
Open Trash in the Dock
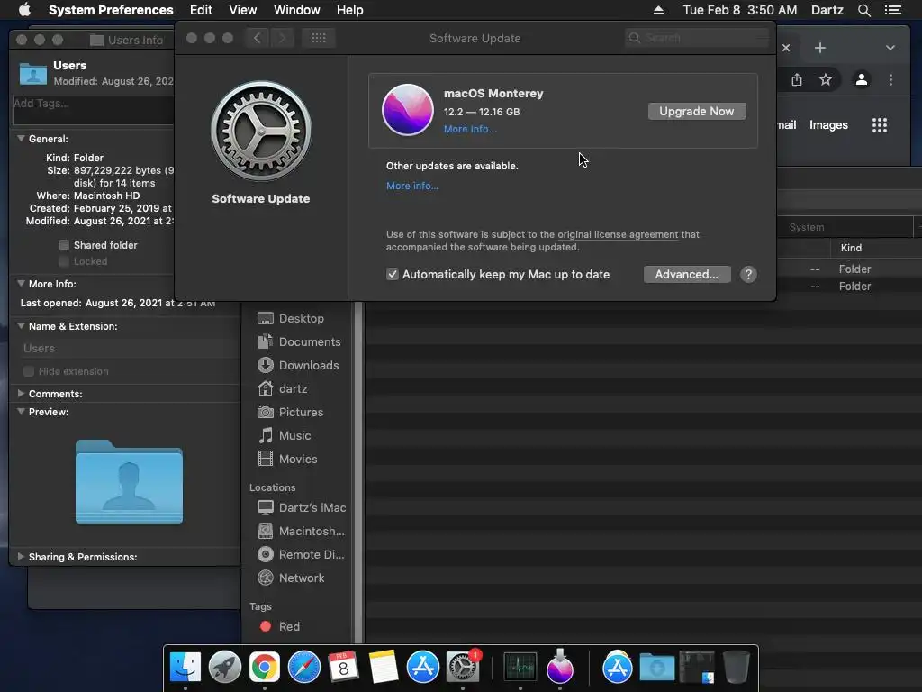(737, 668)
